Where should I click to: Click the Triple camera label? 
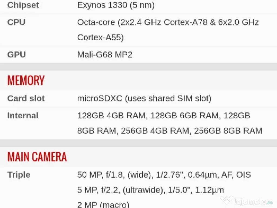click(x=19, y=175)
